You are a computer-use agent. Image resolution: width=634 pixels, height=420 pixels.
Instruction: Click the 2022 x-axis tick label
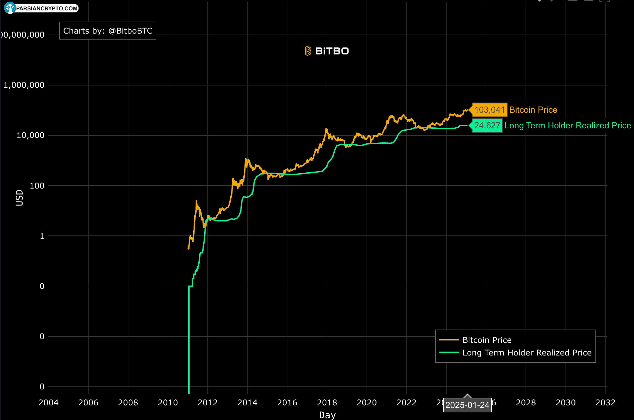pyautogui.click(x=406, y=402)
